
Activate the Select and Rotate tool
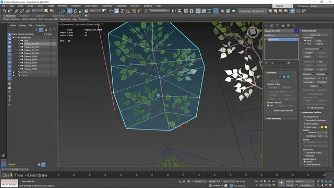[x=75, y=11]
